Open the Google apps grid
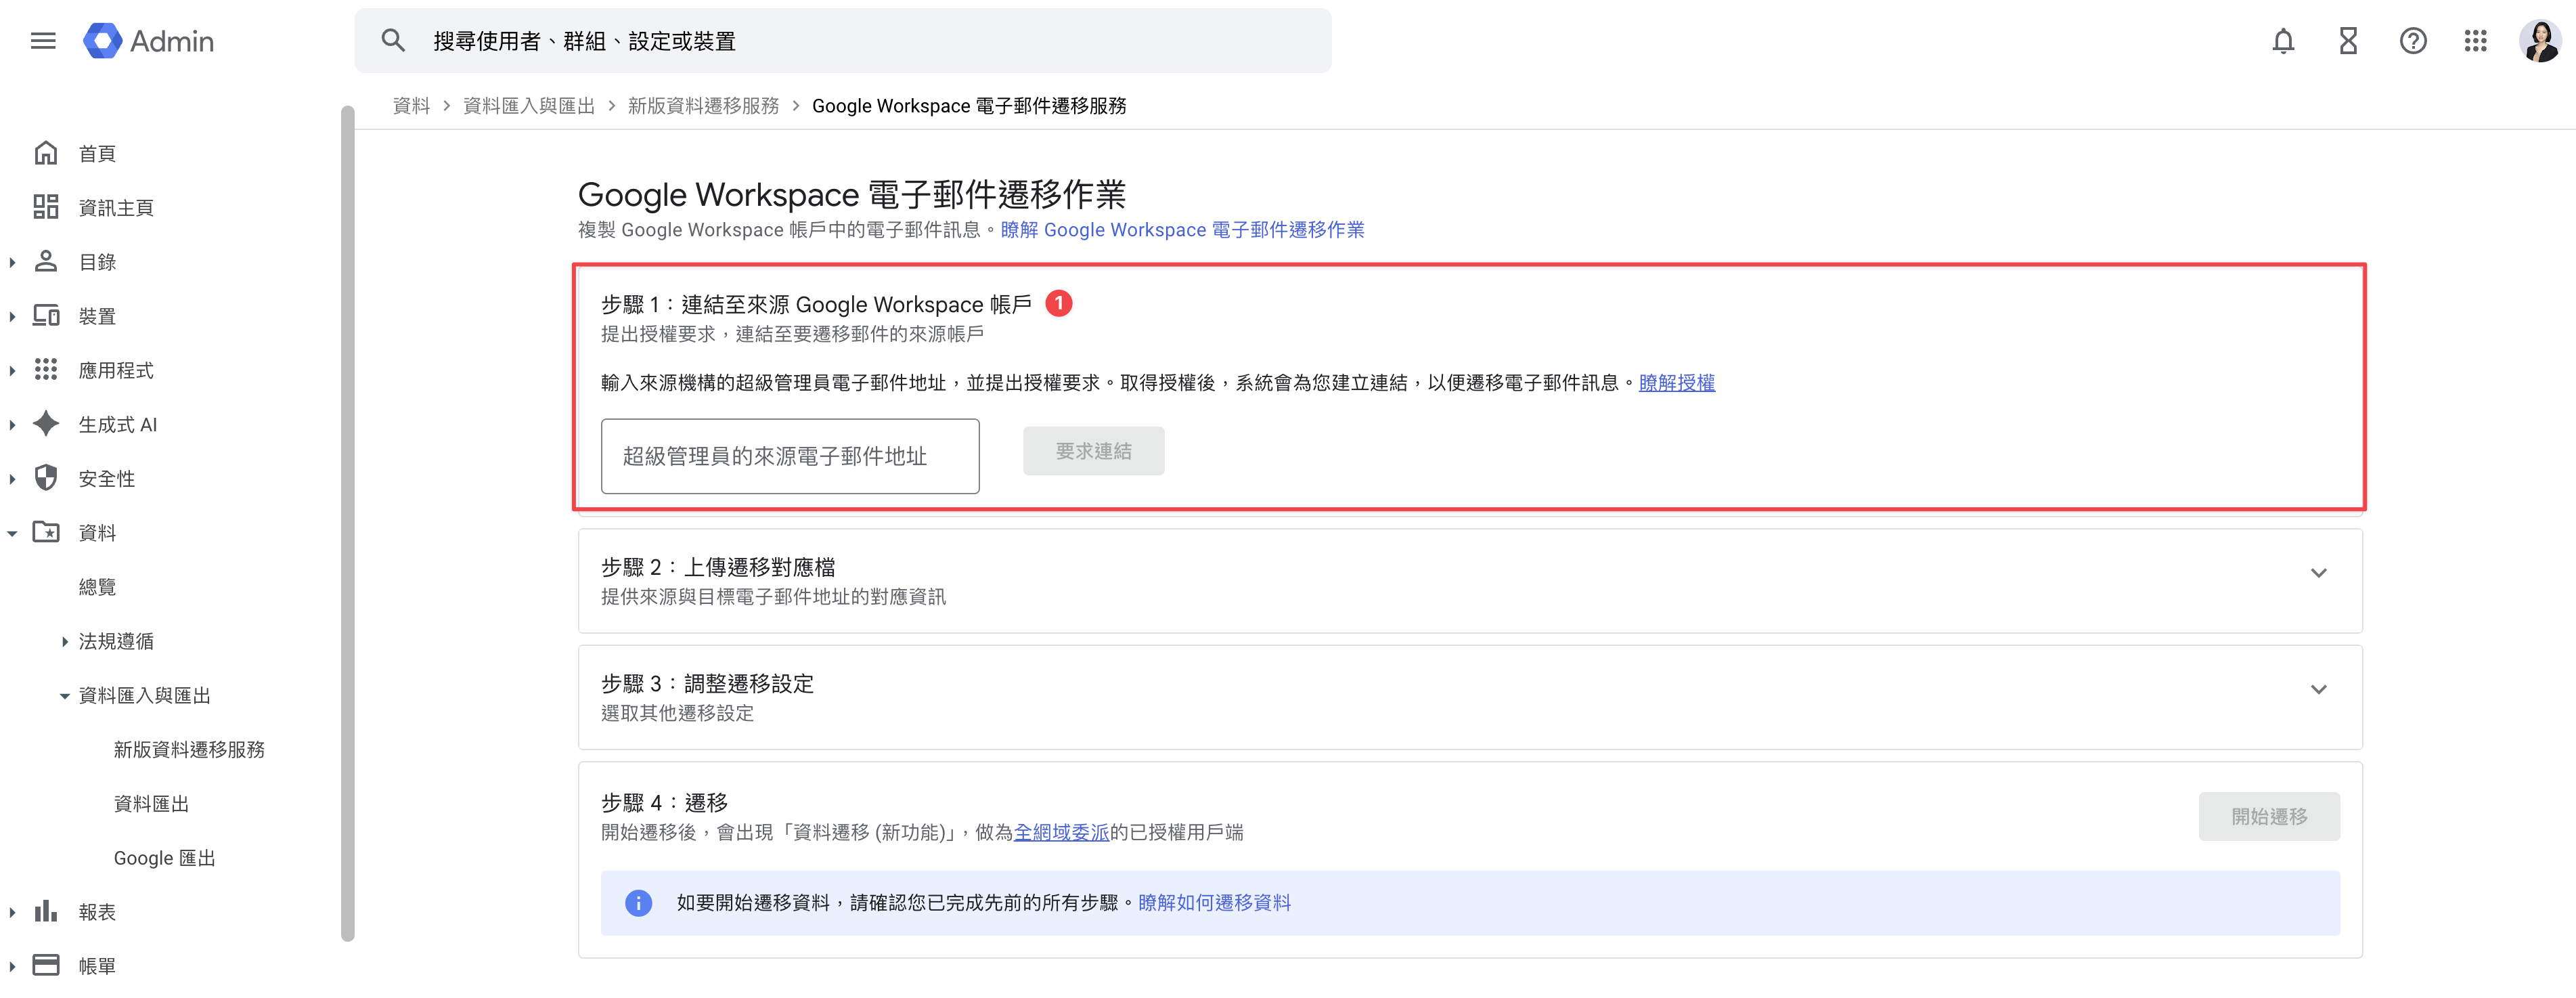Viewport: 2576px width, 998px height. [x=2475, y=41]
